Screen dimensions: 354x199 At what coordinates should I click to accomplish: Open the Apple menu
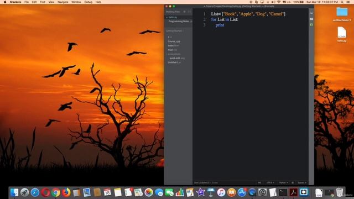(5, 2)
